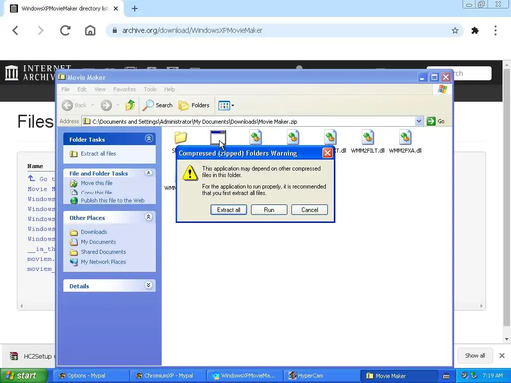This screenshot has height=383, width=511.
Task: Open the Edit menu in Explorer
Action: pyautogui.click(x=82, y=89)
